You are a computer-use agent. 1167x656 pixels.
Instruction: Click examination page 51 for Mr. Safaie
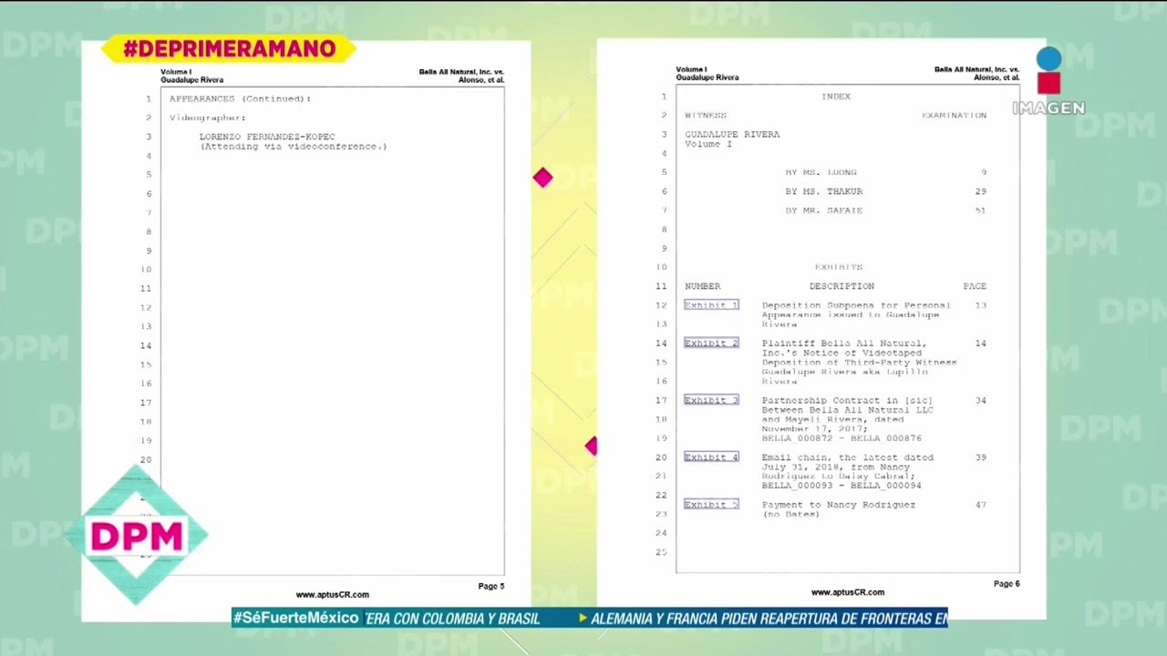(x=980, y=210)
